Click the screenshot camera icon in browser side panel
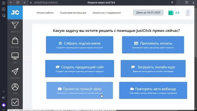Screen dimensions: 197x111 pyautogui.click(x=4, y=15)
